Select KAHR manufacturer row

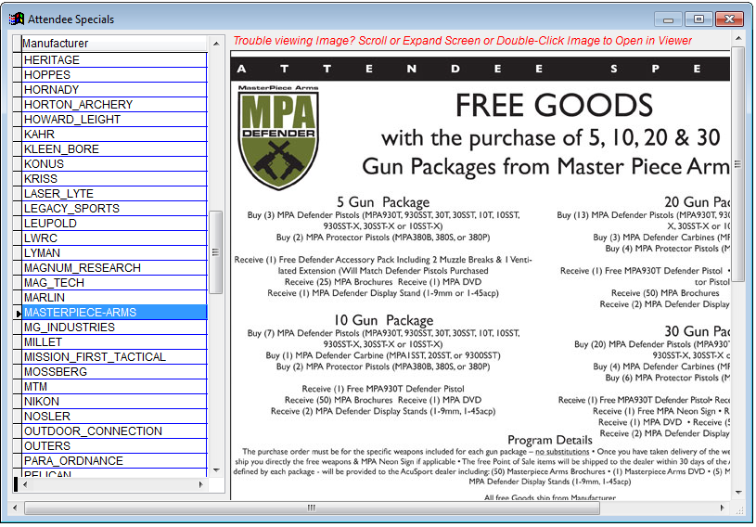(115, 134)
